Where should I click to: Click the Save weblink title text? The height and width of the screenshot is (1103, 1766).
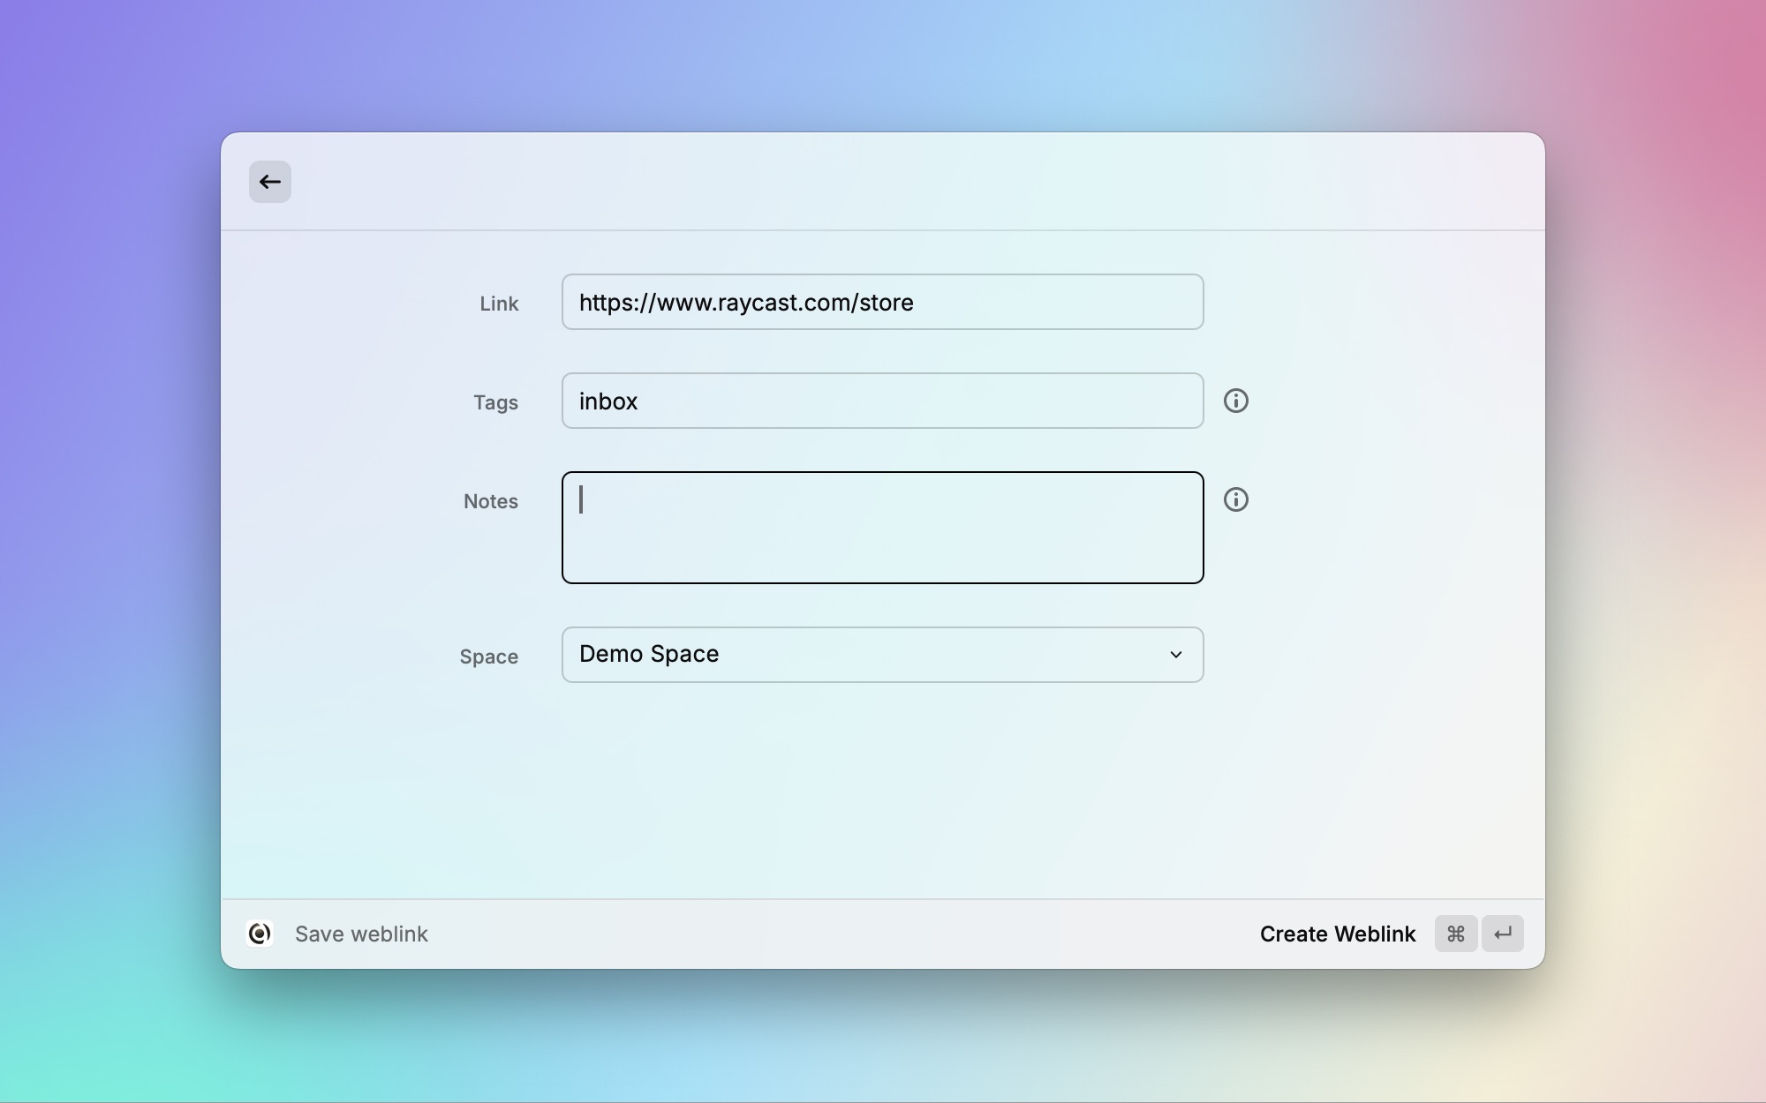(x=361, y=934)
